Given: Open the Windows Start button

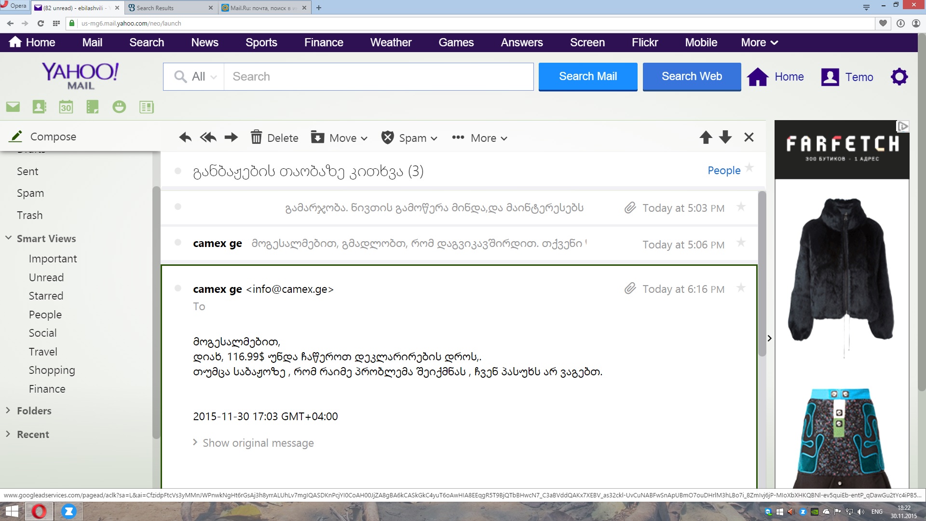Looking at the screenshot, I should click(12, 511).
